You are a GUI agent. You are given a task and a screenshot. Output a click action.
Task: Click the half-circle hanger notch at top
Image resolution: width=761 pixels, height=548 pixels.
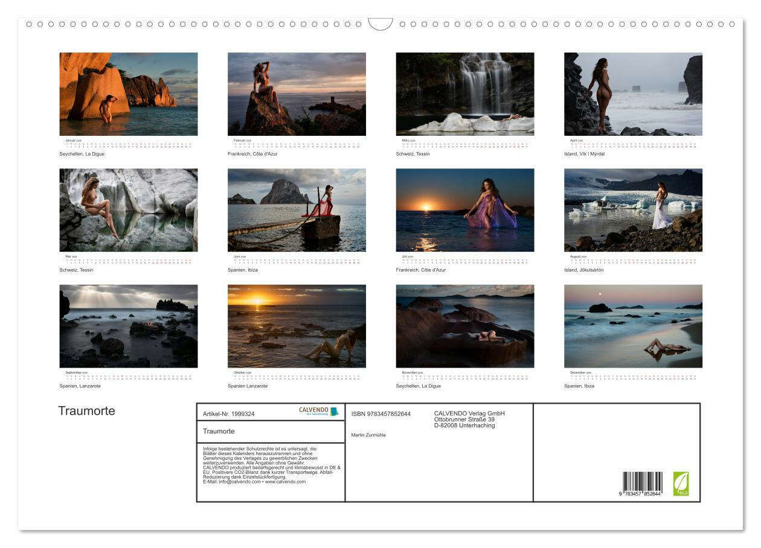click(x=380, y=24)
